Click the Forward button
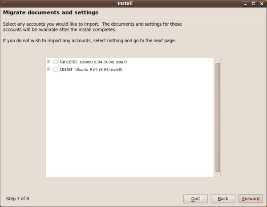Viewport: 267px width, 207px height. (x=251, y=199)
